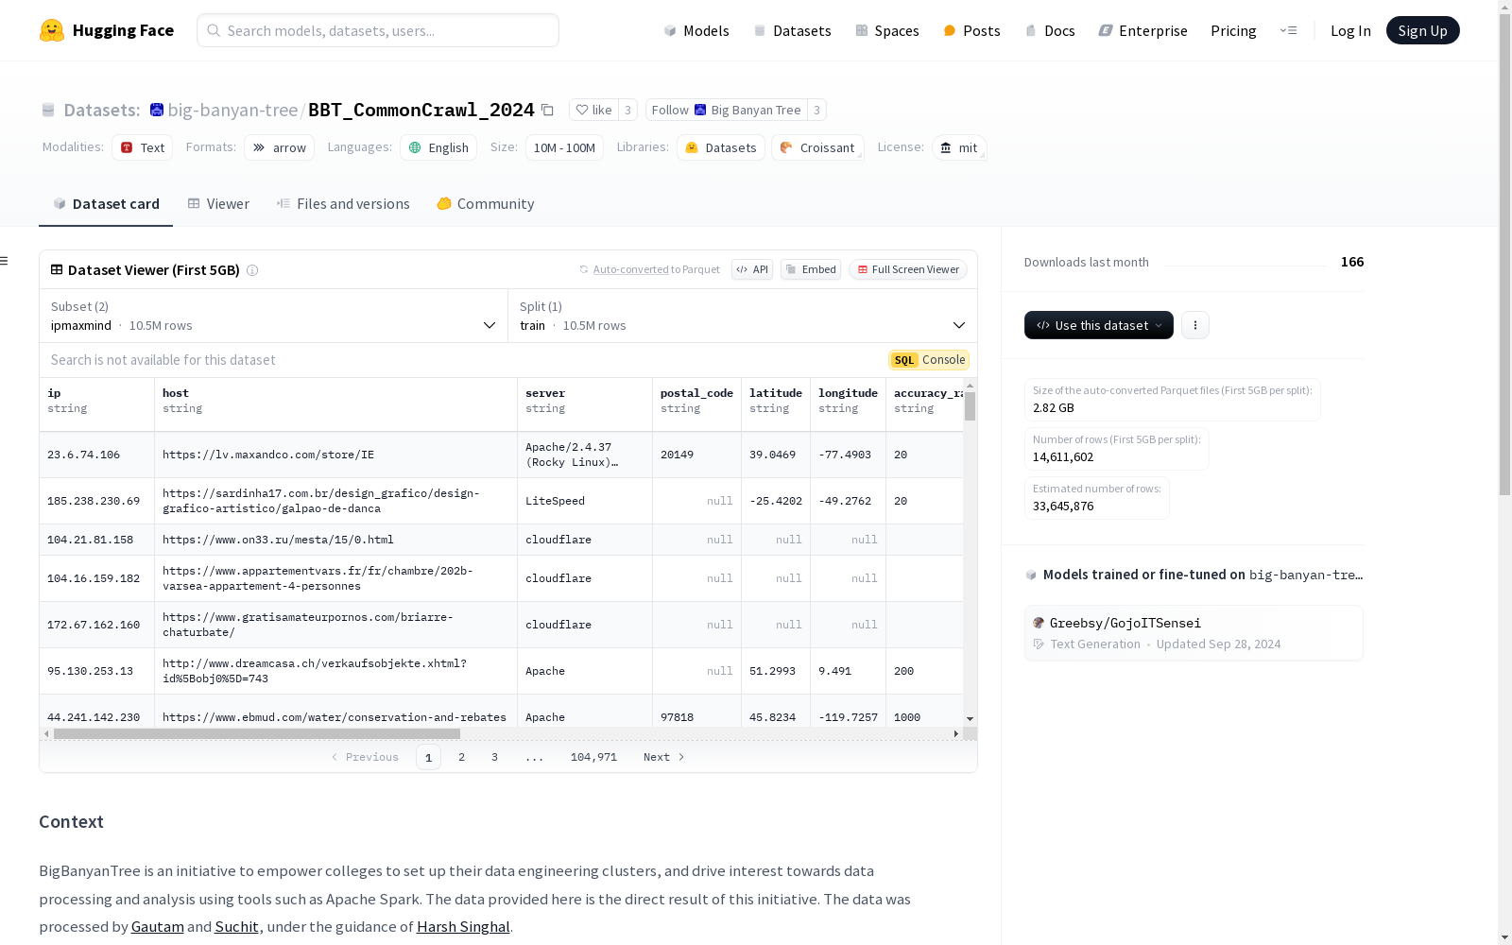The height and width of the screenshot is (945, 1512).
Task: Open the Greebsy/GojoITSensei model card
Action: [x=1194, y=633]
